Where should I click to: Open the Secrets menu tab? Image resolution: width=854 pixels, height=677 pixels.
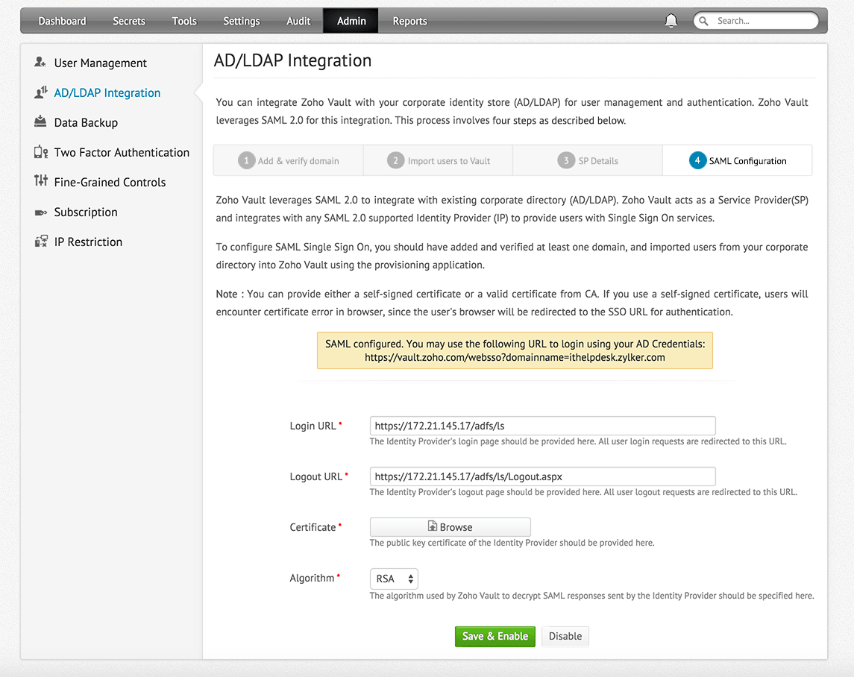click(x=129, y=21)
